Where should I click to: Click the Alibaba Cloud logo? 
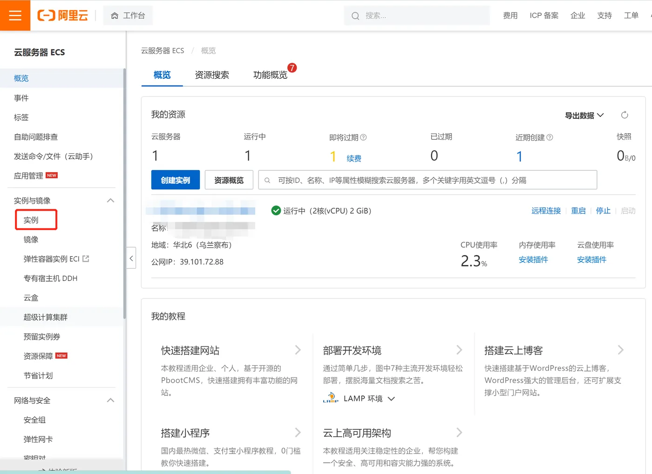pos(62,15)
